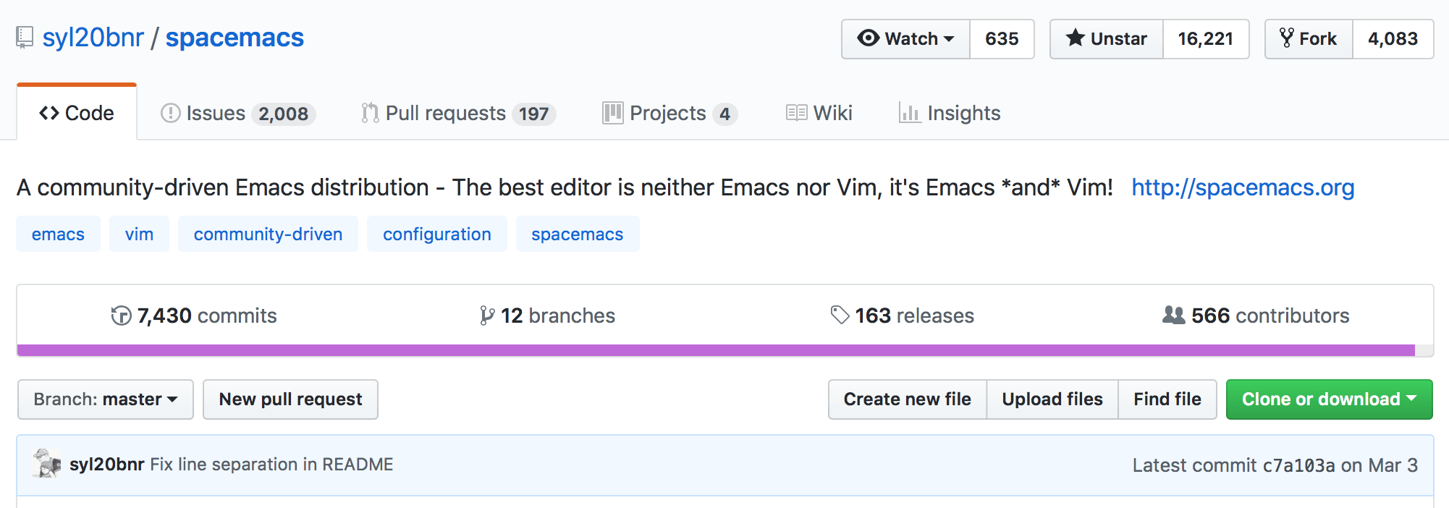Screen dimensions: 1449x508
Task: Click the contributors people icon
Action: pyautogui.click(x=1173, y=316)
